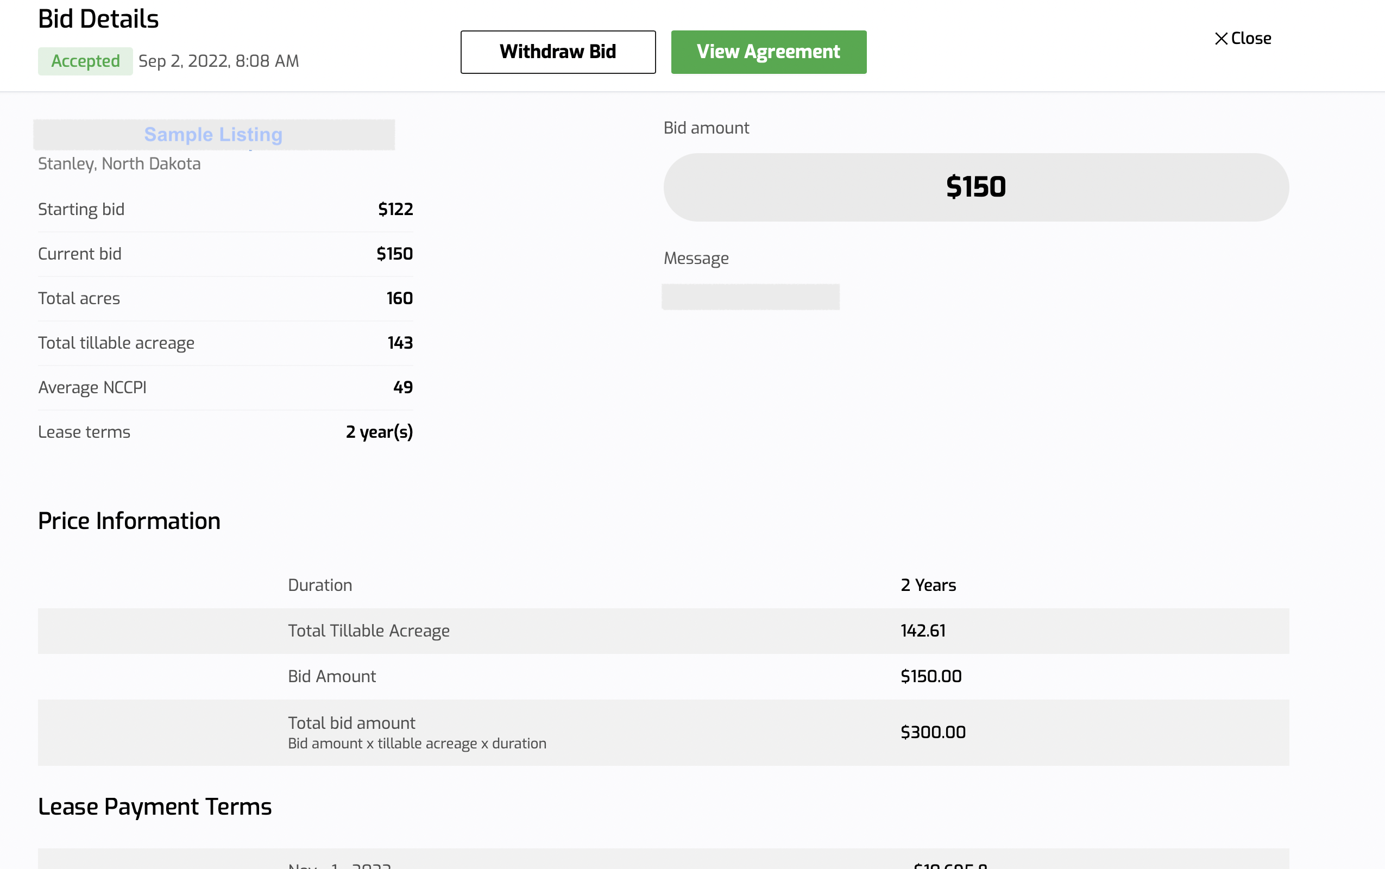Click the Message text box

click(x=750, y=297)
